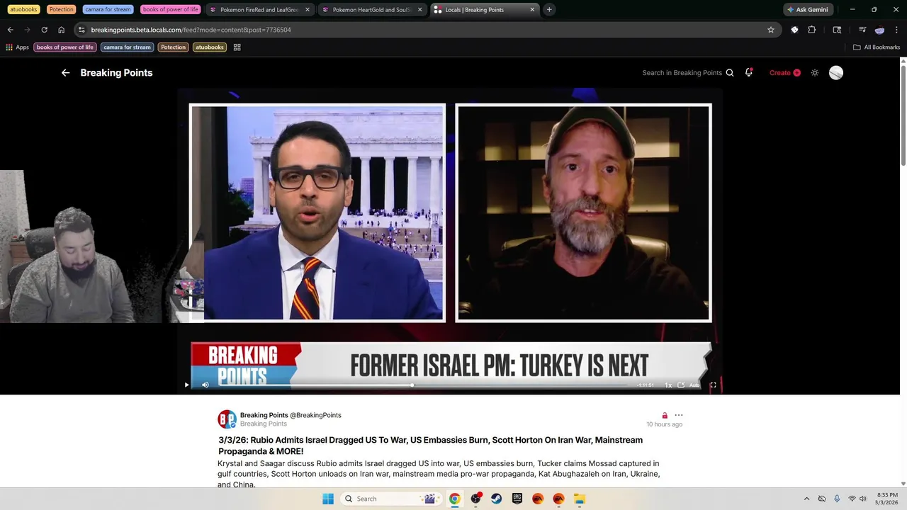Viewport: 907px width, 510px height.
Task: Open the 1x playback speed menu
Action: pyautogui.click(x=667, y=385)
